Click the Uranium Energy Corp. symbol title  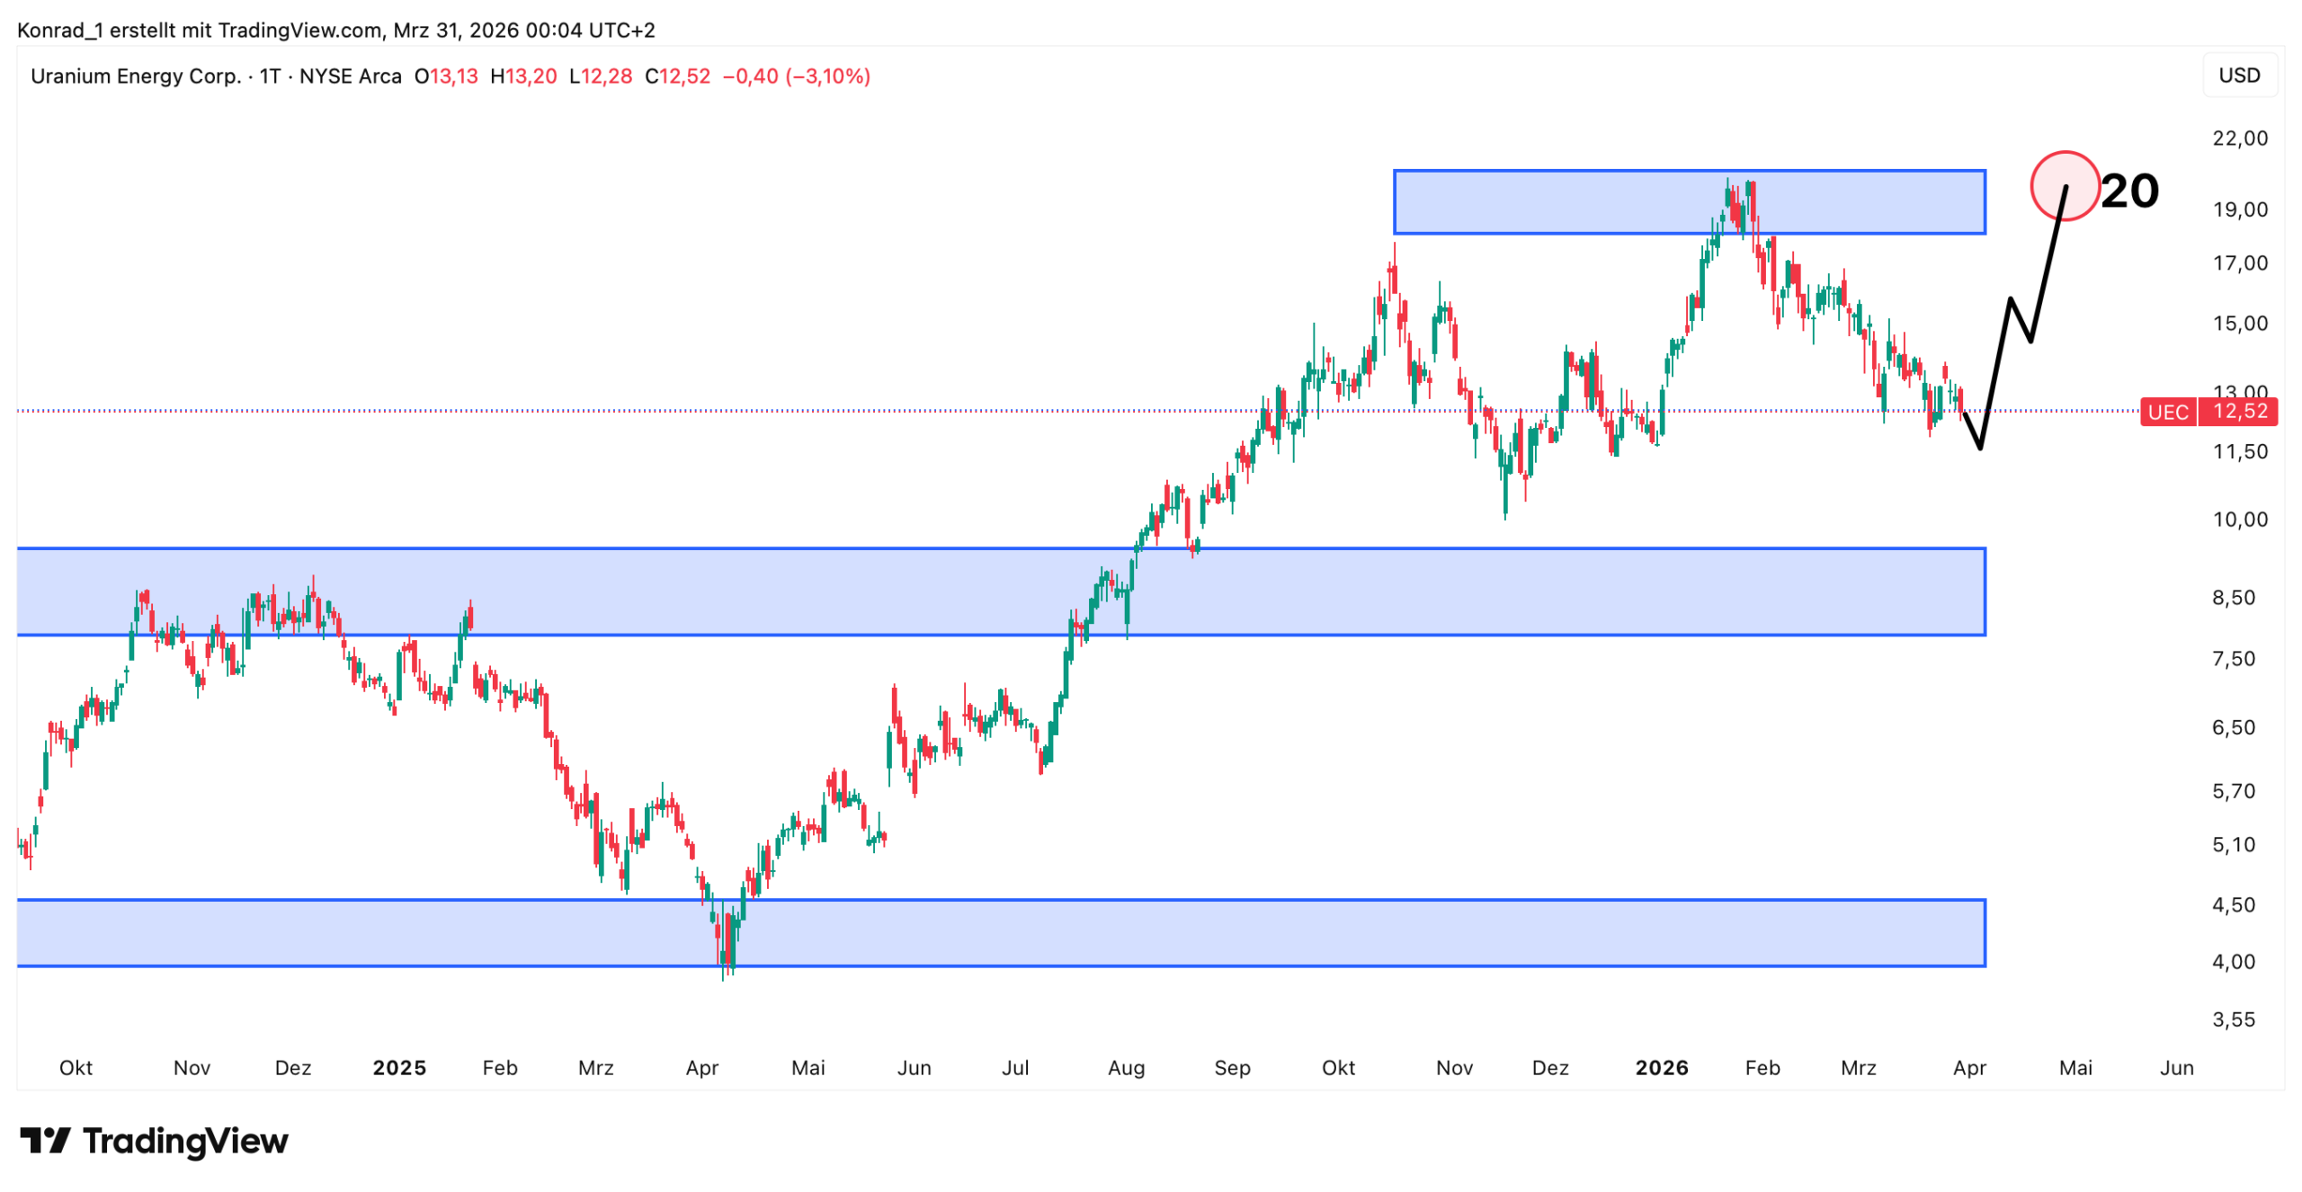click(x=135, y=76)
